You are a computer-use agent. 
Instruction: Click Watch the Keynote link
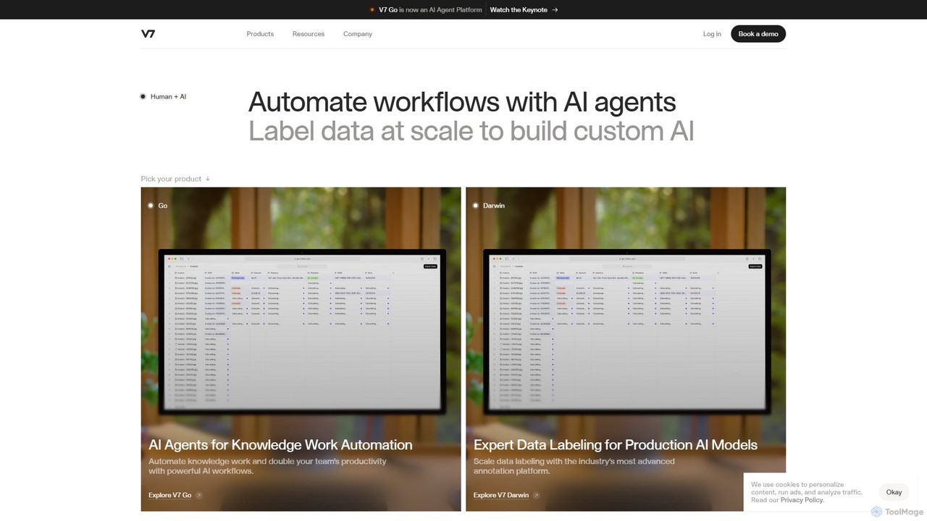(x=519, y=10)
